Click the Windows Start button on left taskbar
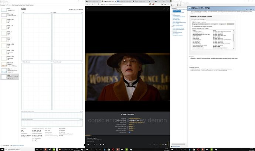255x151 pixels. click(2, 150)
